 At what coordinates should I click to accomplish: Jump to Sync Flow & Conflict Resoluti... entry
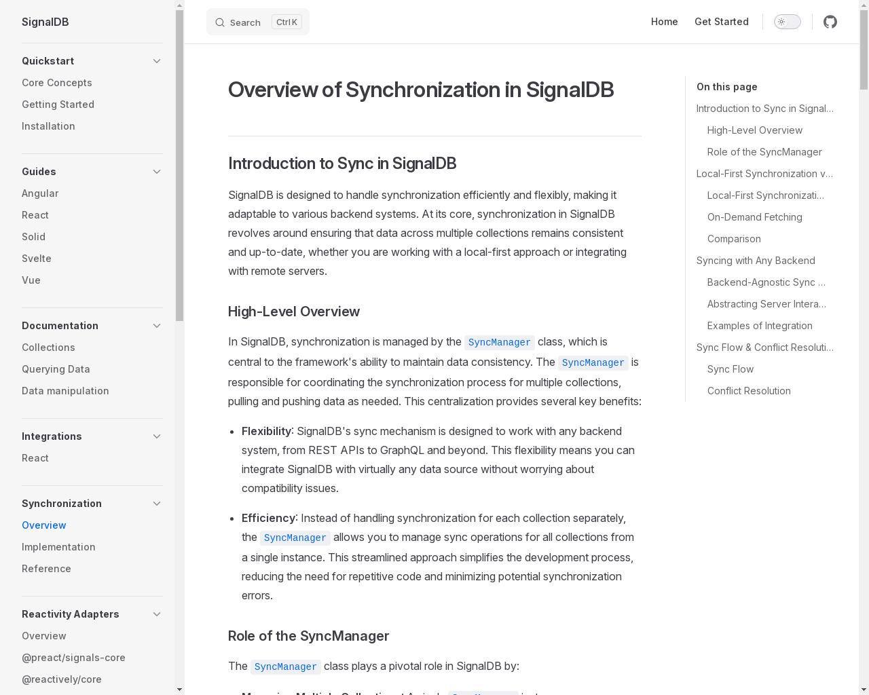(x=765, y=347)
